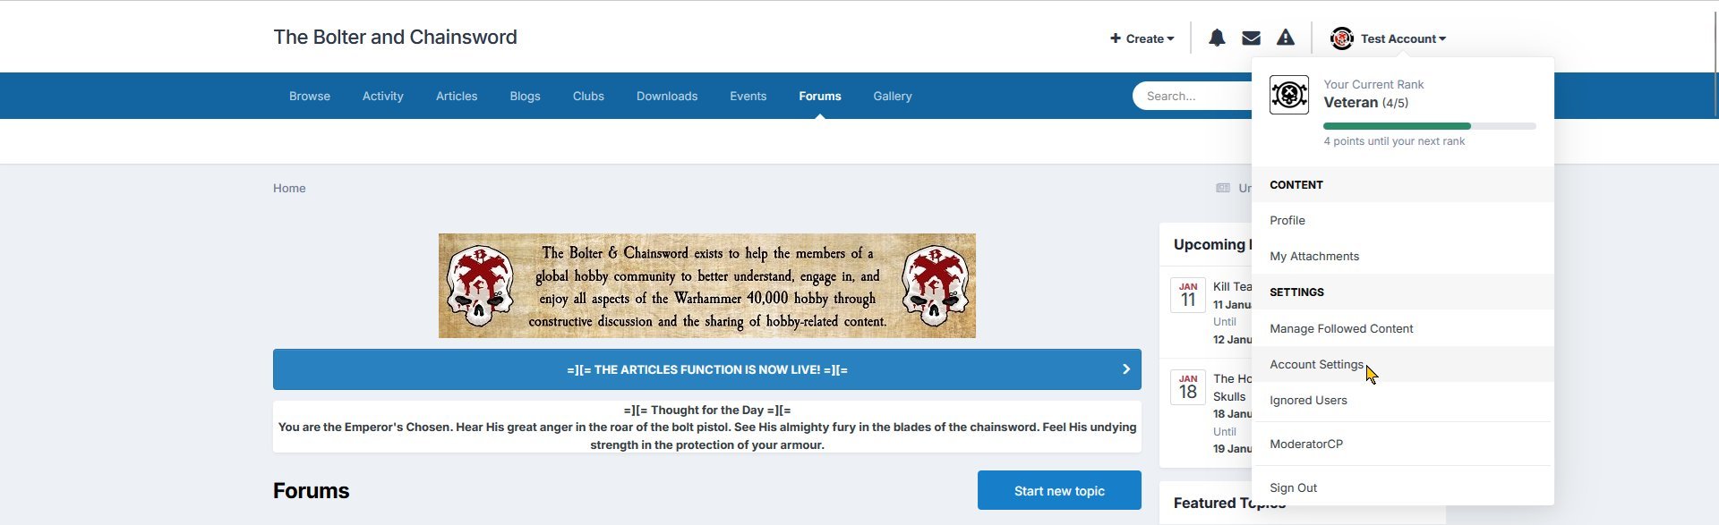Collapse the Test Account user menu

[x=1402, y=38]
